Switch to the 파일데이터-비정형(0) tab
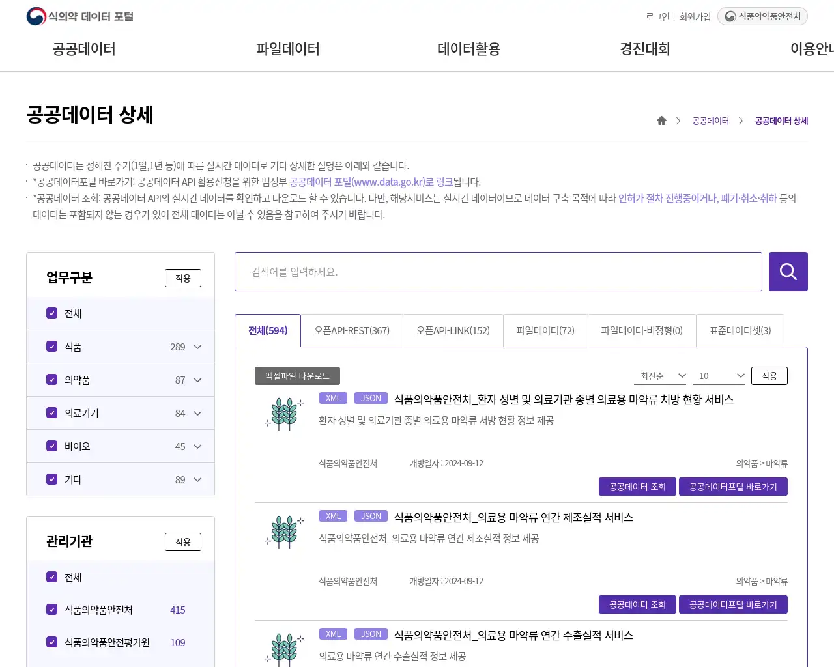 coord(642,331)
